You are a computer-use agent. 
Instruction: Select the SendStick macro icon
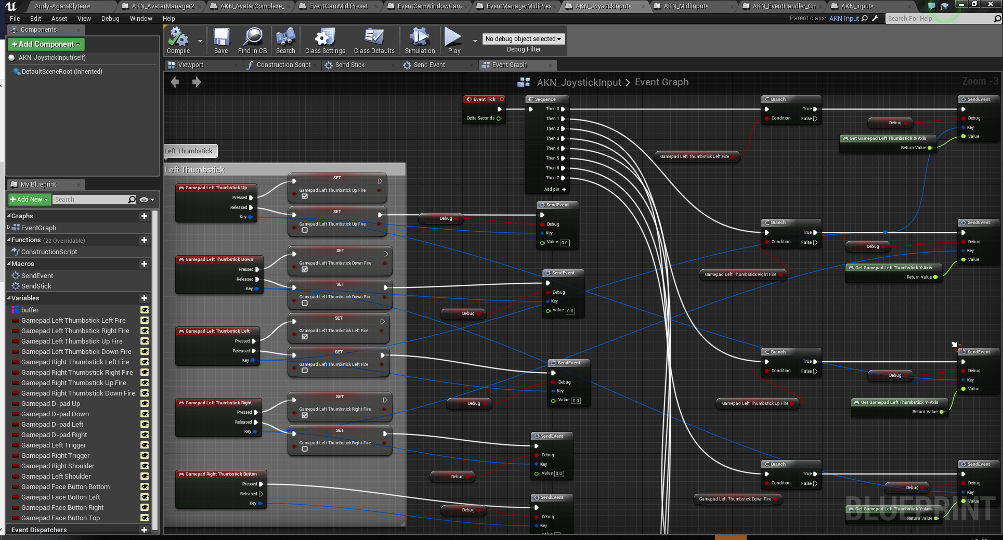tap(16, 286)
